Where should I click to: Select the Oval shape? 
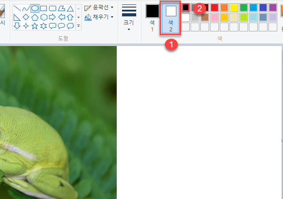coord(35,8)
